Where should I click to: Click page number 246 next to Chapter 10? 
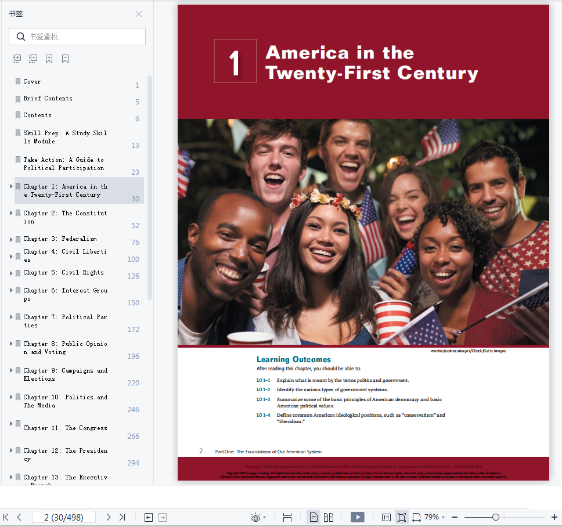coord(133,410)
